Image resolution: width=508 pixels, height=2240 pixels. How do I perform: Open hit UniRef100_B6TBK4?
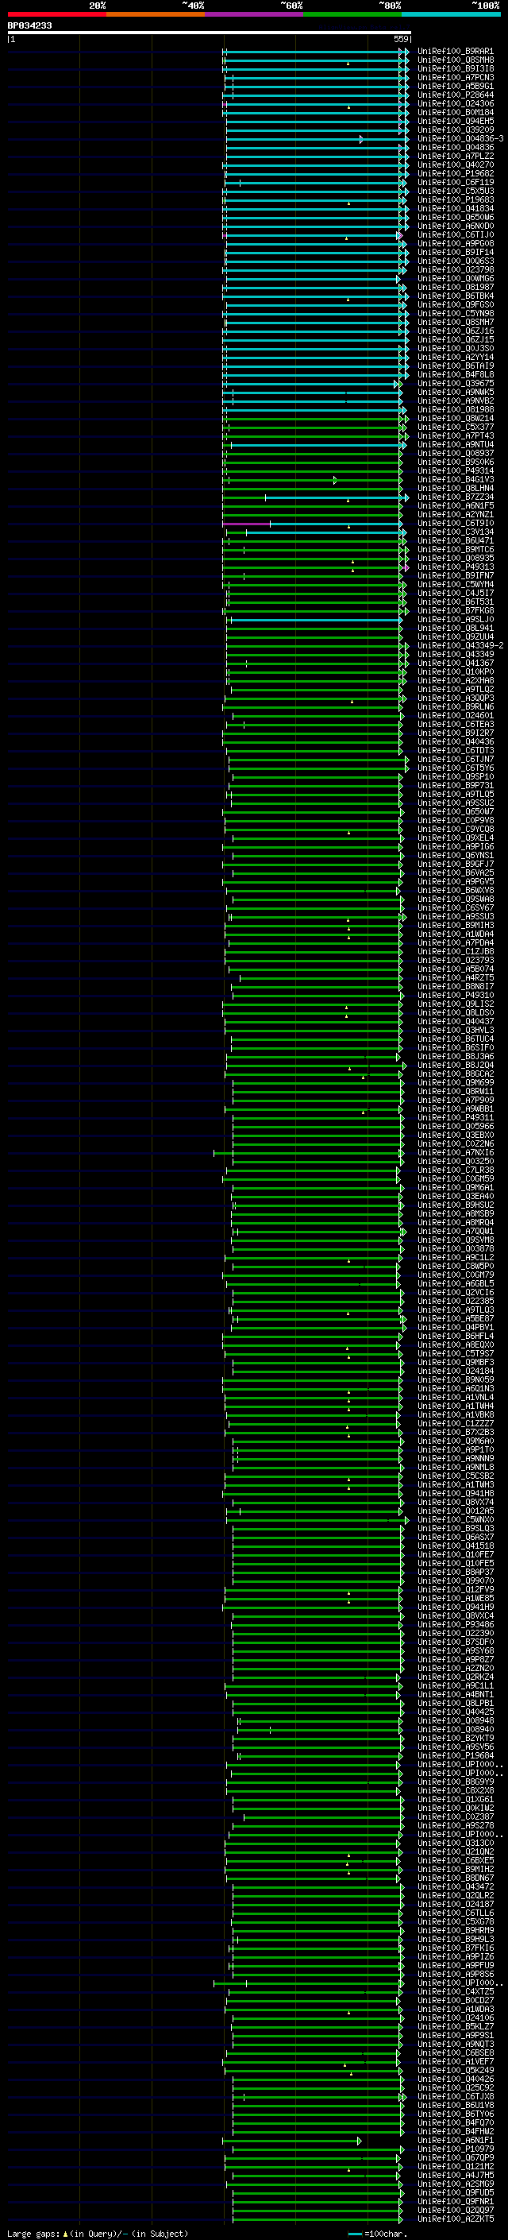(x=456, y=296)
